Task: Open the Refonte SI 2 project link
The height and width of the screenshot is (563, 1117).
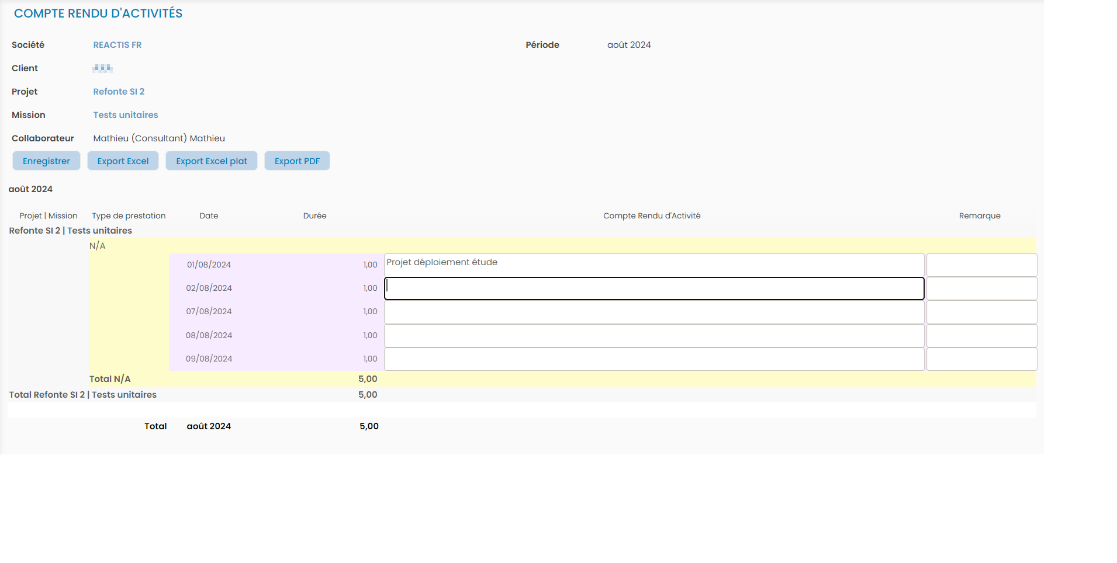Action: pos(119,92)
